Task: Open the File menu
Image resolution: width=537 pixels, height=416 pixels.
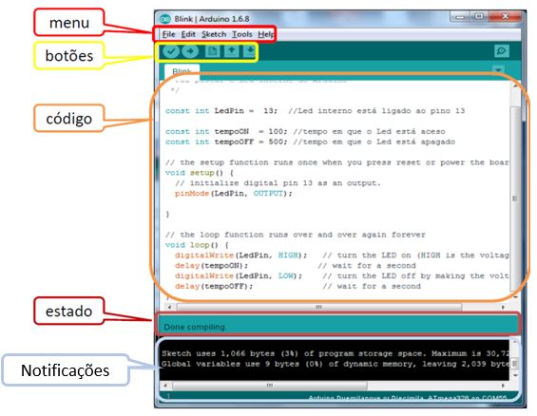Action: [x=168, y=34]
